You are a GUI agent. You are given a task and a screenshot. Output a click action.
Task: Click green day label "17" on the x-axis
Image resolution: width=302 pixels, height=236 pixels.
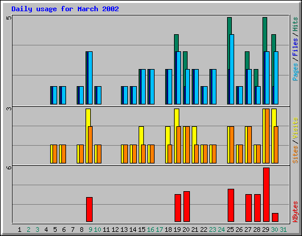[x=159, y=230]
